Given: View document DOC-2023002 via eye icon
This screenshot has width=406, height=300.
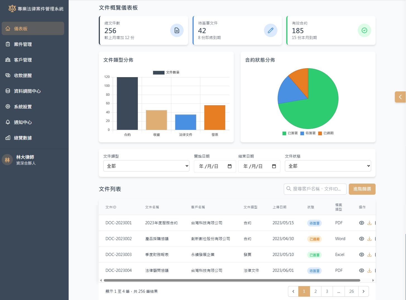Looking at the screenshot, I should click(x=362, y=239).
